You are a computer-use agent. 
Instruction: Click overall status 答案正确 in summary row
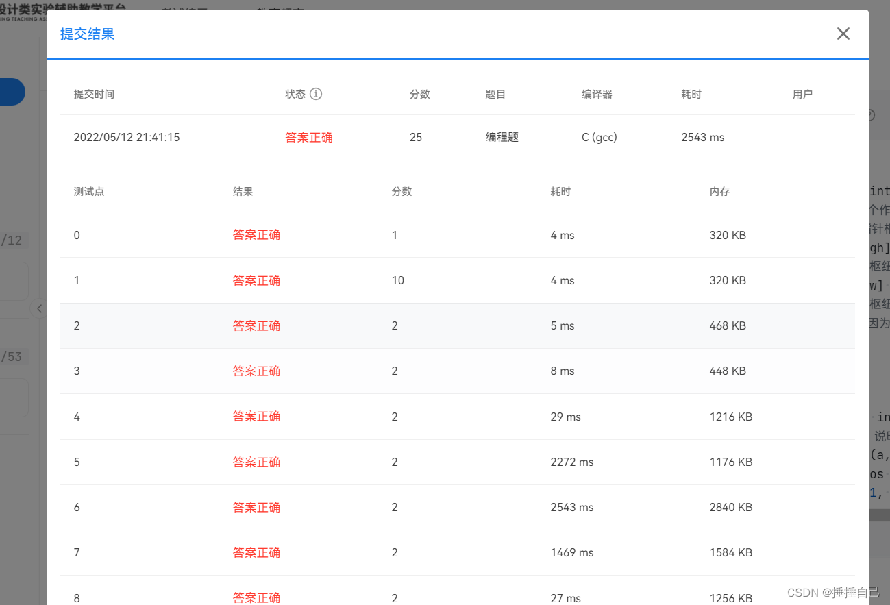[309, 137]
